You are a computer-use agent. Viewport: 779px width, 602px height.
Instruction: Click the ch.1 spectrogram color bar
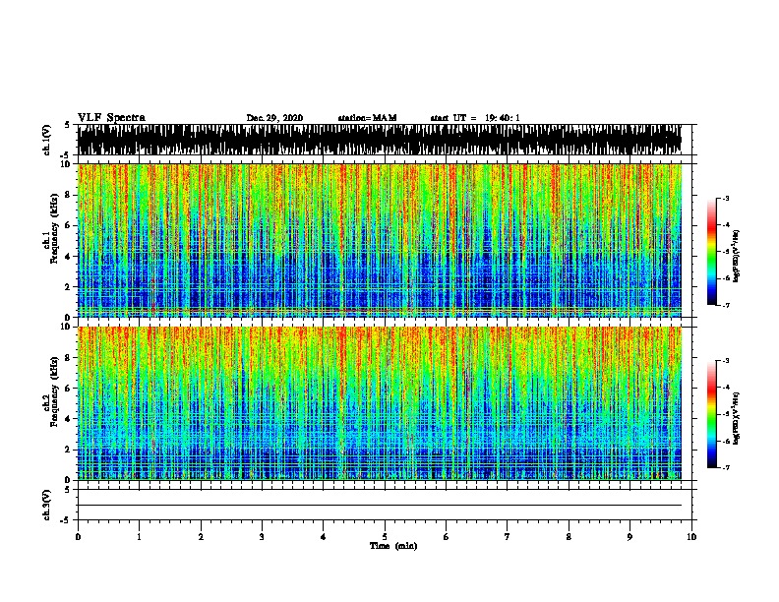(x=712, y=252)
